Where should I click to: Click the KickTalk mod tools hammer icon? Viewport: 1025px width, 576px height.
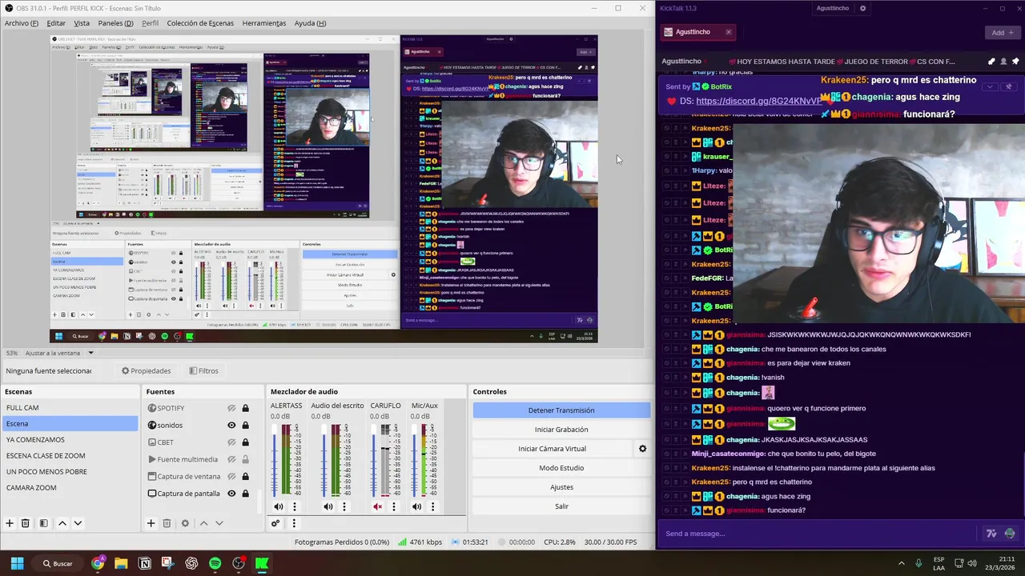(x=991, y=61)
